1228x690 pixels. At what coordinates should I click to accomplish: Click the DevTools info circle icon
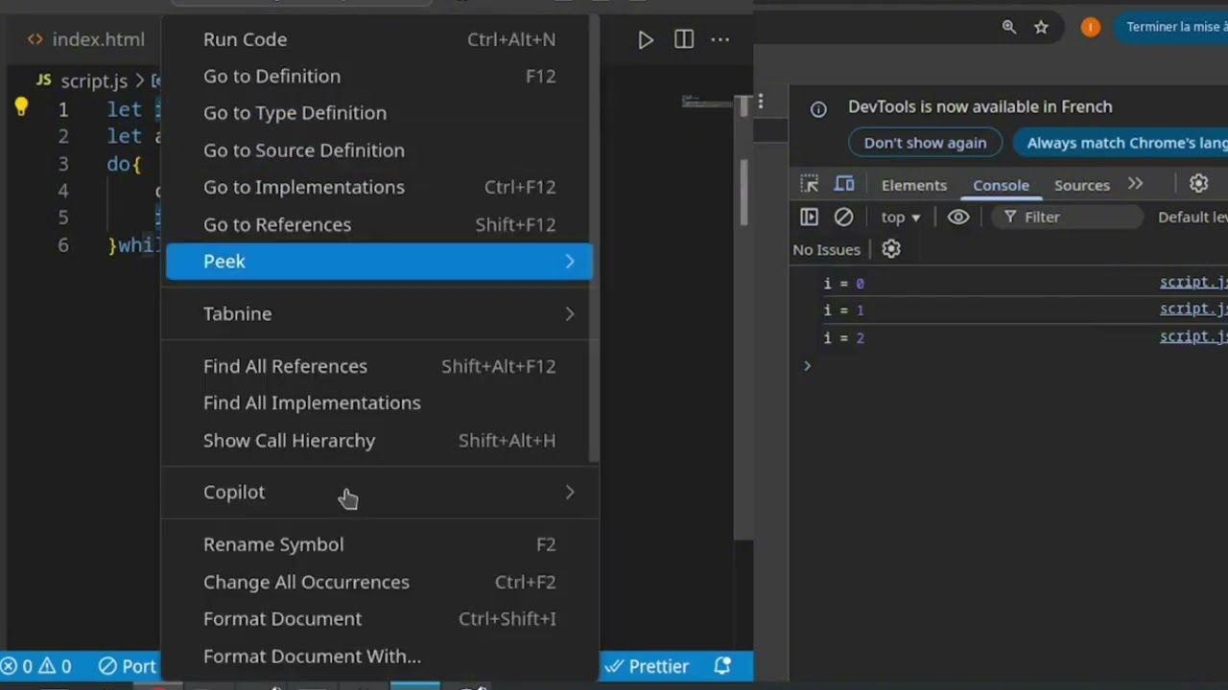(818, 109)
